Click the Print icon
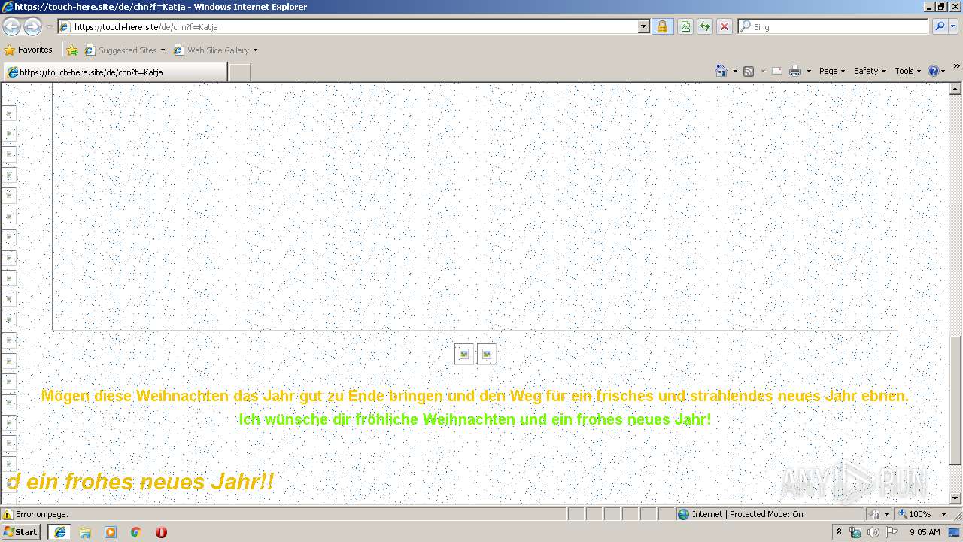The image size is (963, 542). click(x=795, y=71)
